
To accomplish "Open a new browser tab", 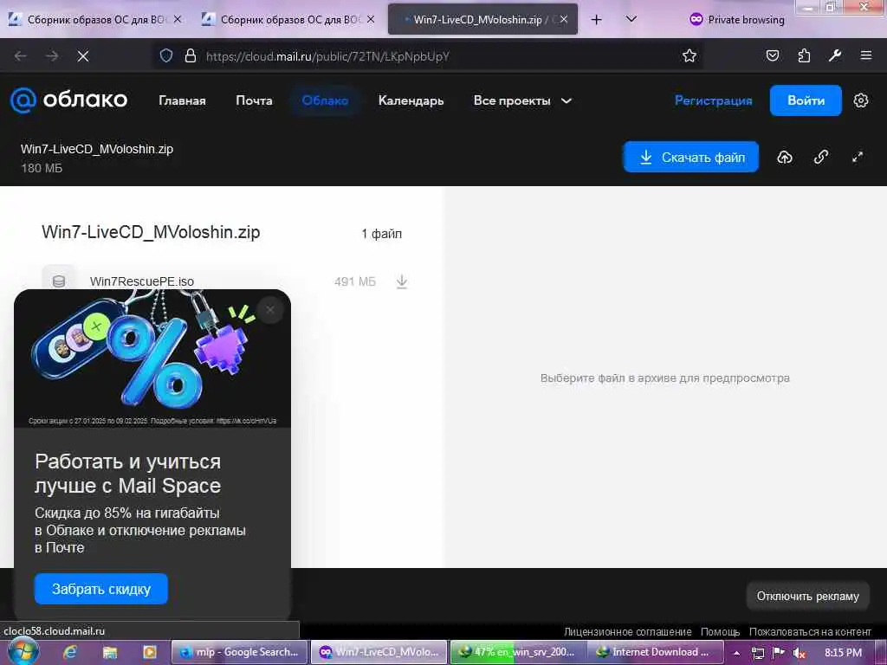I will [596, 20].
